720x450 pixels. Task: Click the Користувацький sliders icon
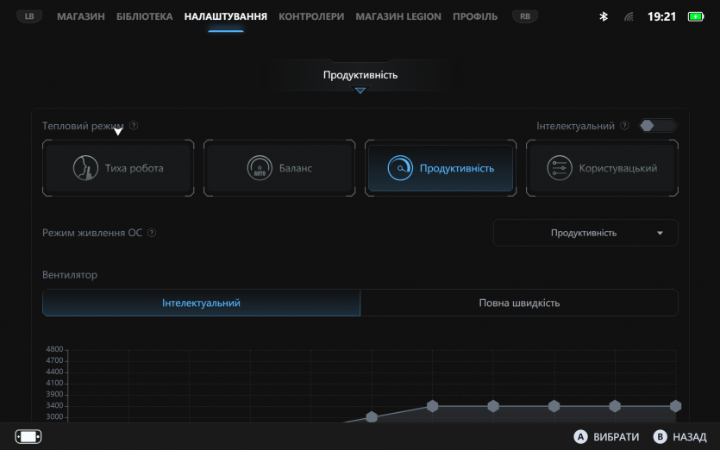[560, 168]
